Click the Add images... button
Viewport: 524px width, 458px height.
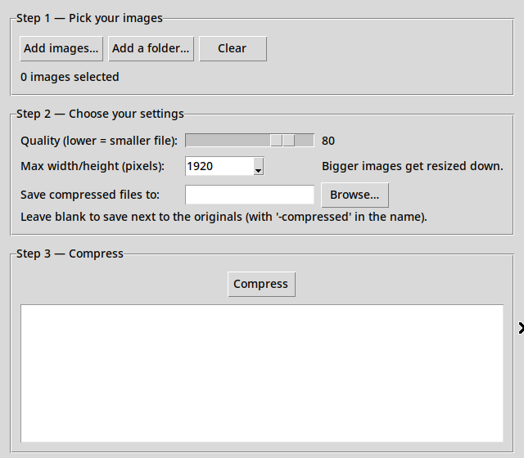click(x=61, y=49)
